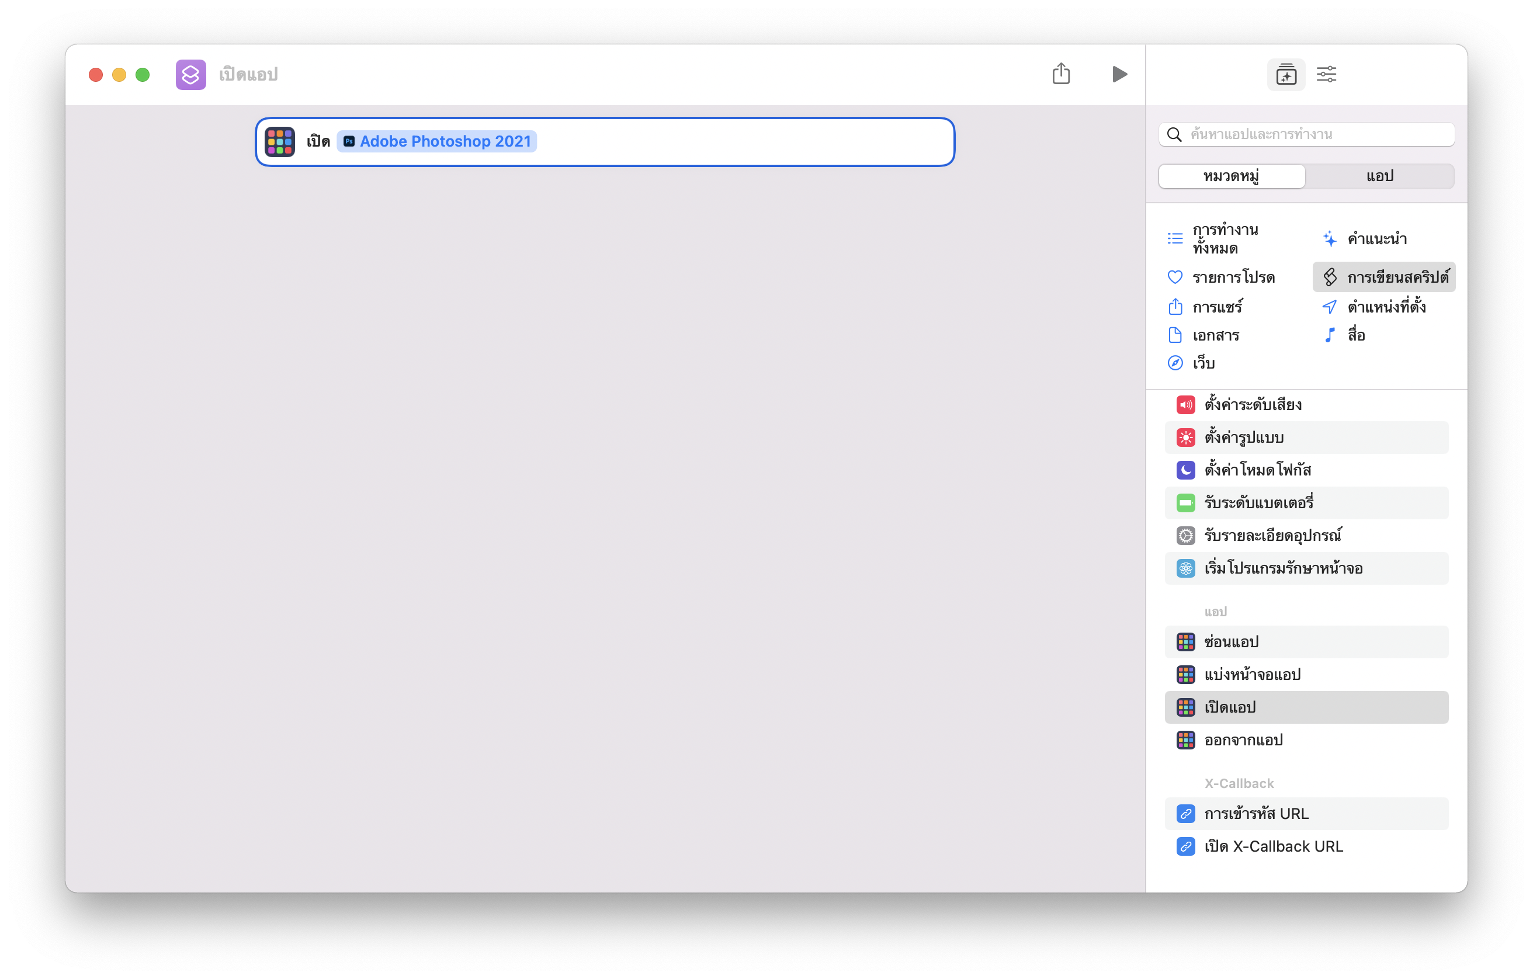The height and width of the screenshot is (979, 1533).
Task: Open the คำแนะนำ suggestions category
Action: coord(1376,239)
